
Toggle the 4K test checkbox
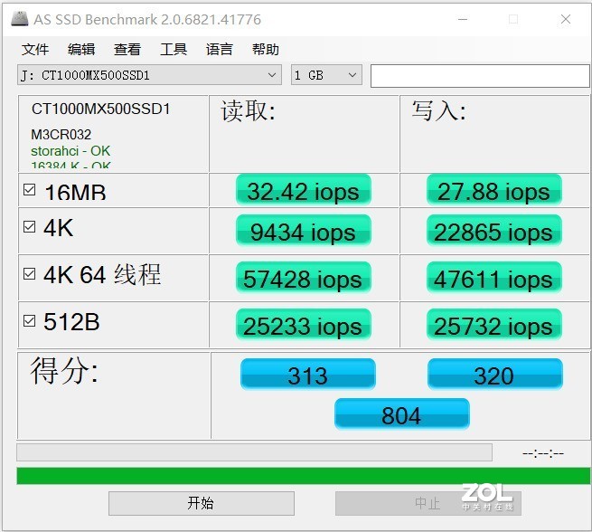30,227
